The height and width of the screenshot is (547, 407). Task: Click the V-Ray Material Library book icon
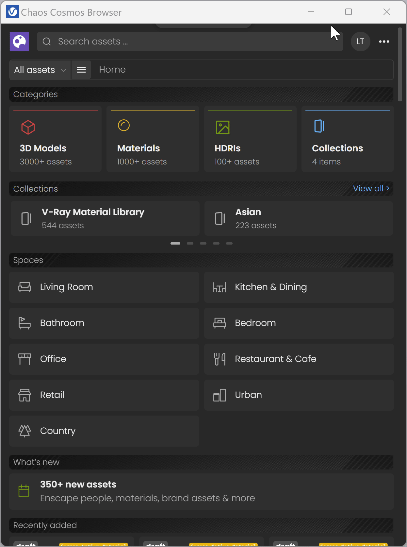[x=26, y=218]
